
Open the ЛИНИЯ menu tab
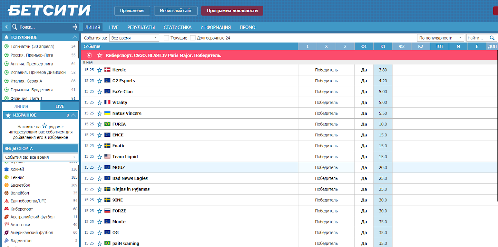pos(93,27)
